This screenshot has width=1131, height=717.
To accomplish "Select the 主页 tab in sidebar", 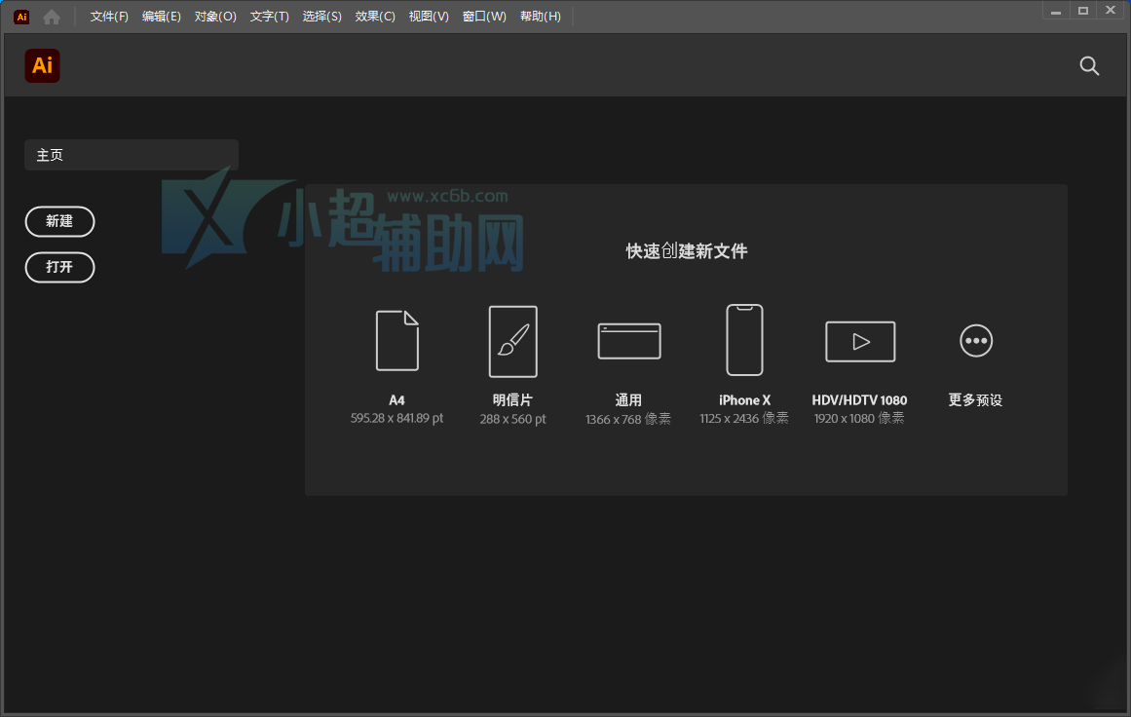I will [x=132, y=155].
